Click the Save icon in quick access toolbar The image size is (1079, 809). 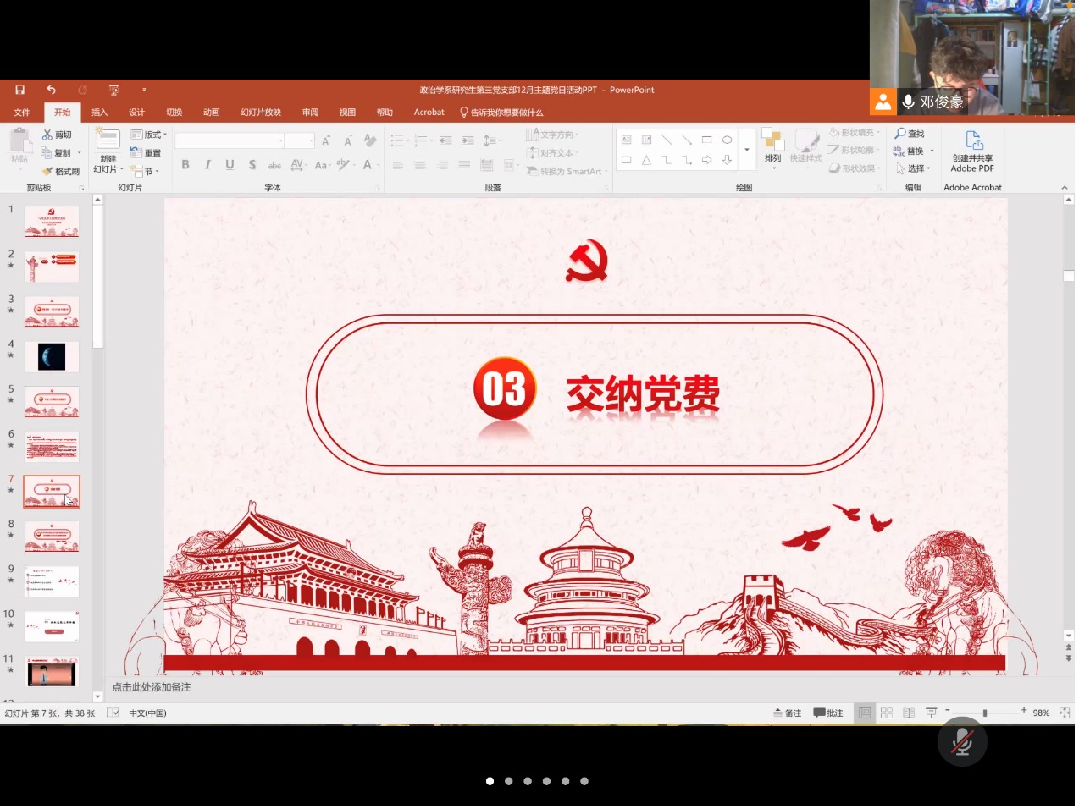tap(19, 90)
